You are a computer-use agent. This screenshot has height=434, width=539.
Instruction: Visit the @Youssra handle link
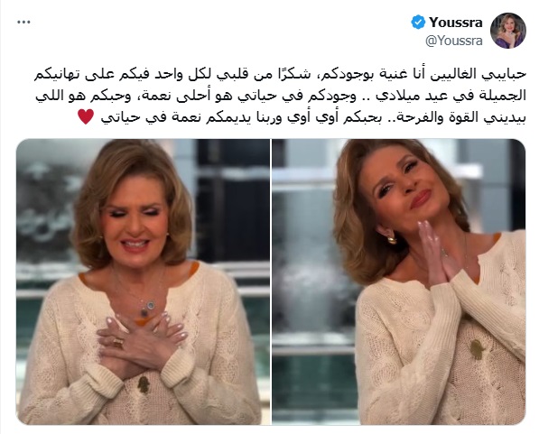(454, 41)
